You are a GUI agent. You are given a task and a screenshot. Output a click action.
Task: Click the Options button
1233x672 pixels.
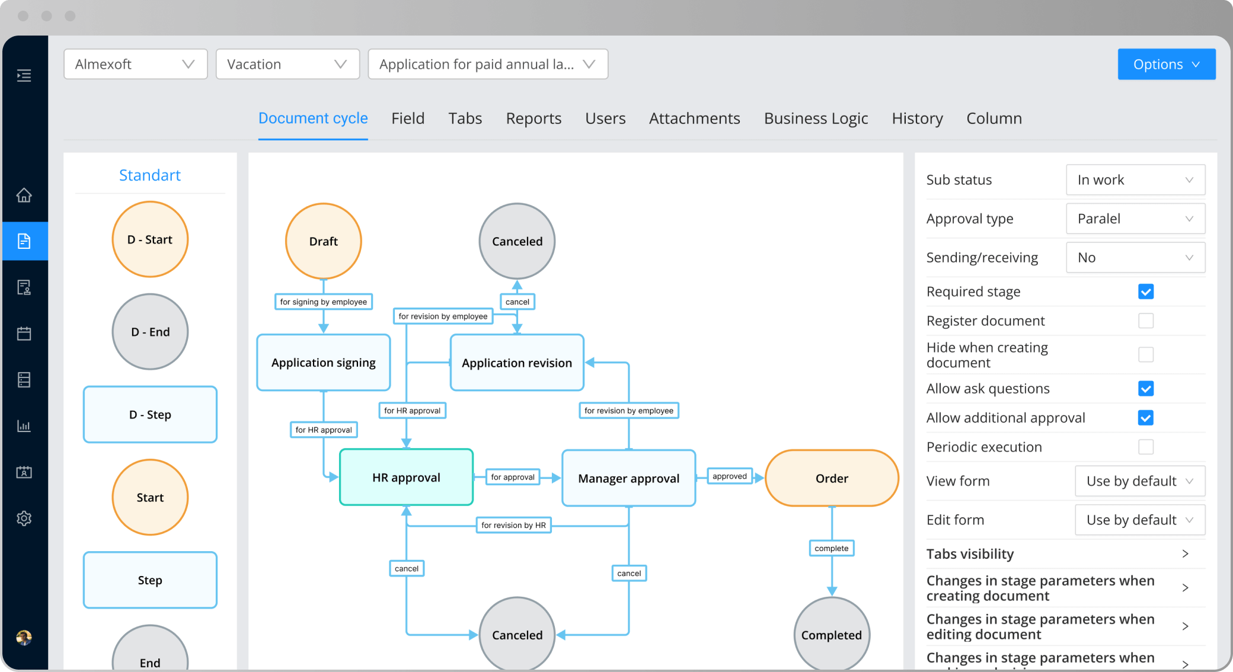click(x=1167, y=64)
